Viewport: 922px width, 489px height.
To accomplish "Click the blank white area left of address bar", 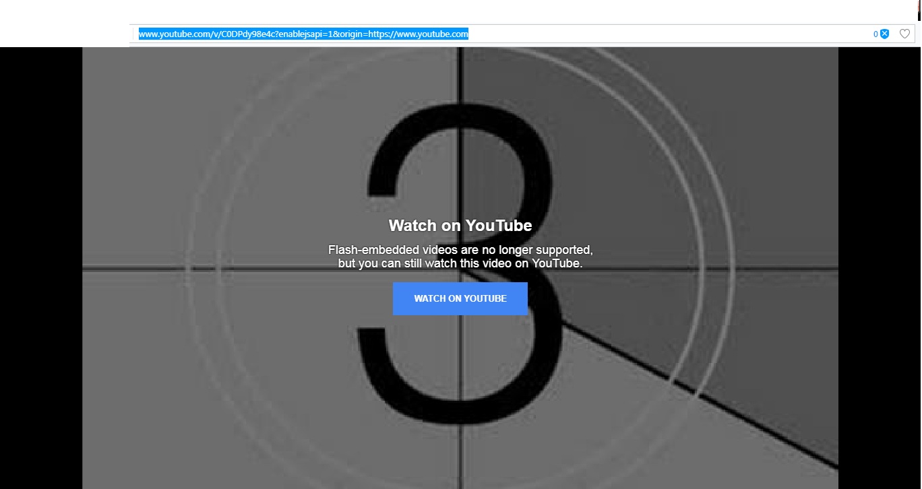I will (65, 24).
